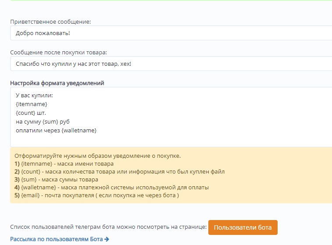Click the arrow icon after Рассылка link
Screen dimensions: 332x245
107,239
